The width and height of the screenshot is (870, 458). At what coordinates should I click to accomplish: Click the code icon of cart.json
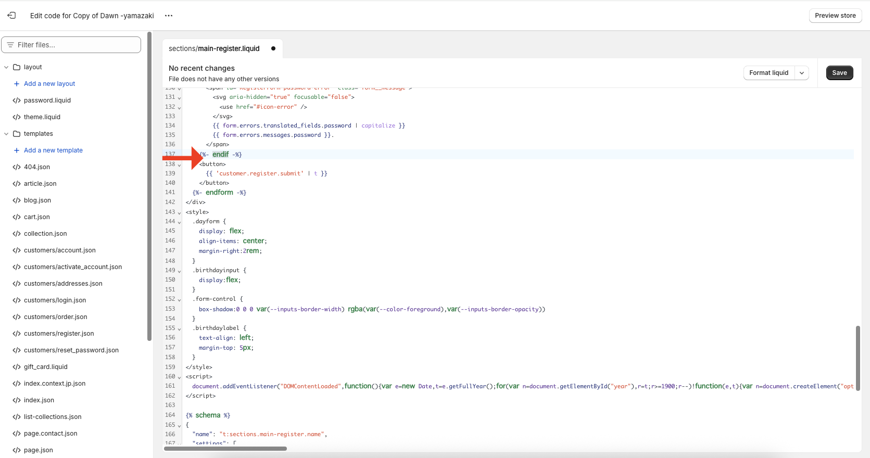pos(17,217)
